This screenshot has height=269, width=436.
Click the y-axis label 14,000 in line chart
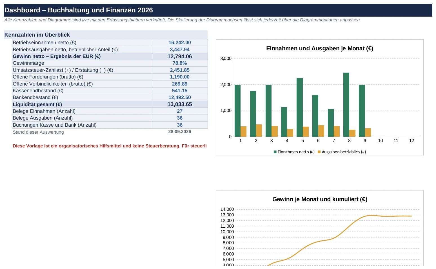coord(227,209)
